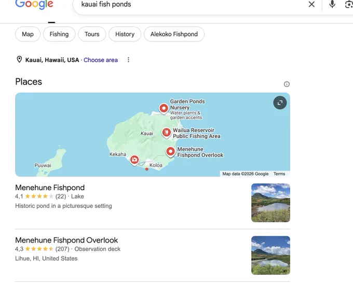Click the Map data ©2026 Google attribution
353x284 pixels.
point(246,174)
